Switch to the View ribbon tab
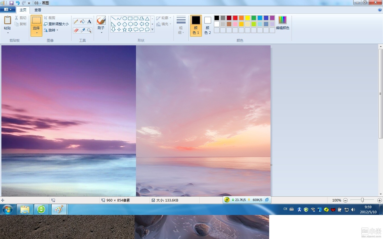The image size is (383, 239). (x=38, y=10)
